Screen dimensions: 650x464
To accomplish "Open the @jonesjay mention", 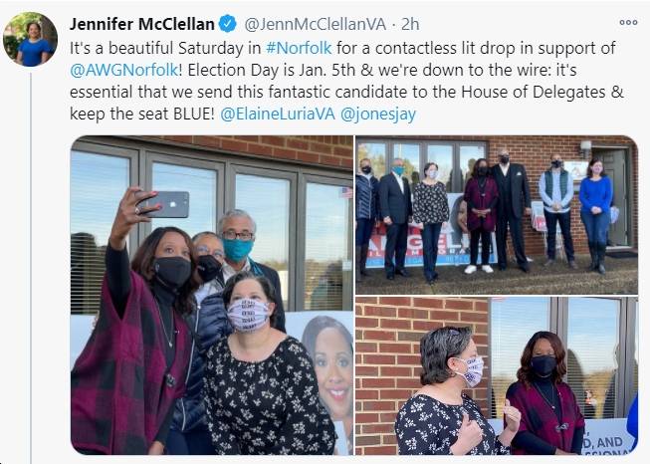I will (x=378, y=115).
